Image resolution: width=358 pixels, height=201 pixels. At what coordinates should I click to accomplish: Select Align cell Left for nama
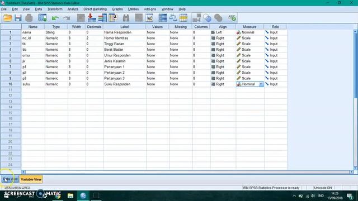(223, 32)
